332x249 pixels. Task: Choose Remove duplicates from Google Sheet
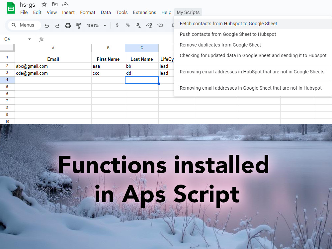tap(253, 45)
